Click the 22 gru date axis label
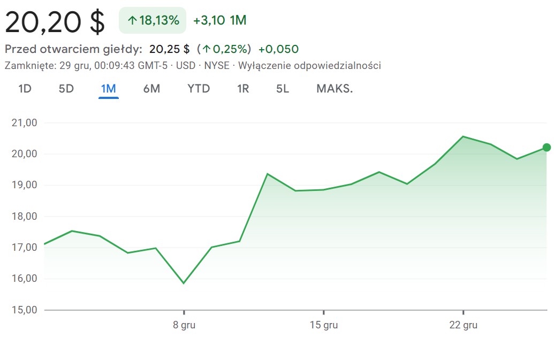The height and width of the screenshot is (338, 554). coord(463,325)
